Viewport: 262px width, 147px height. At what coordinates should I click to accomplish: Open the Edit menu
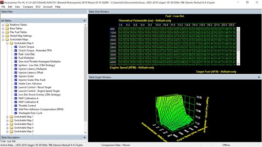pyautogui.click(x=10, y=7)
